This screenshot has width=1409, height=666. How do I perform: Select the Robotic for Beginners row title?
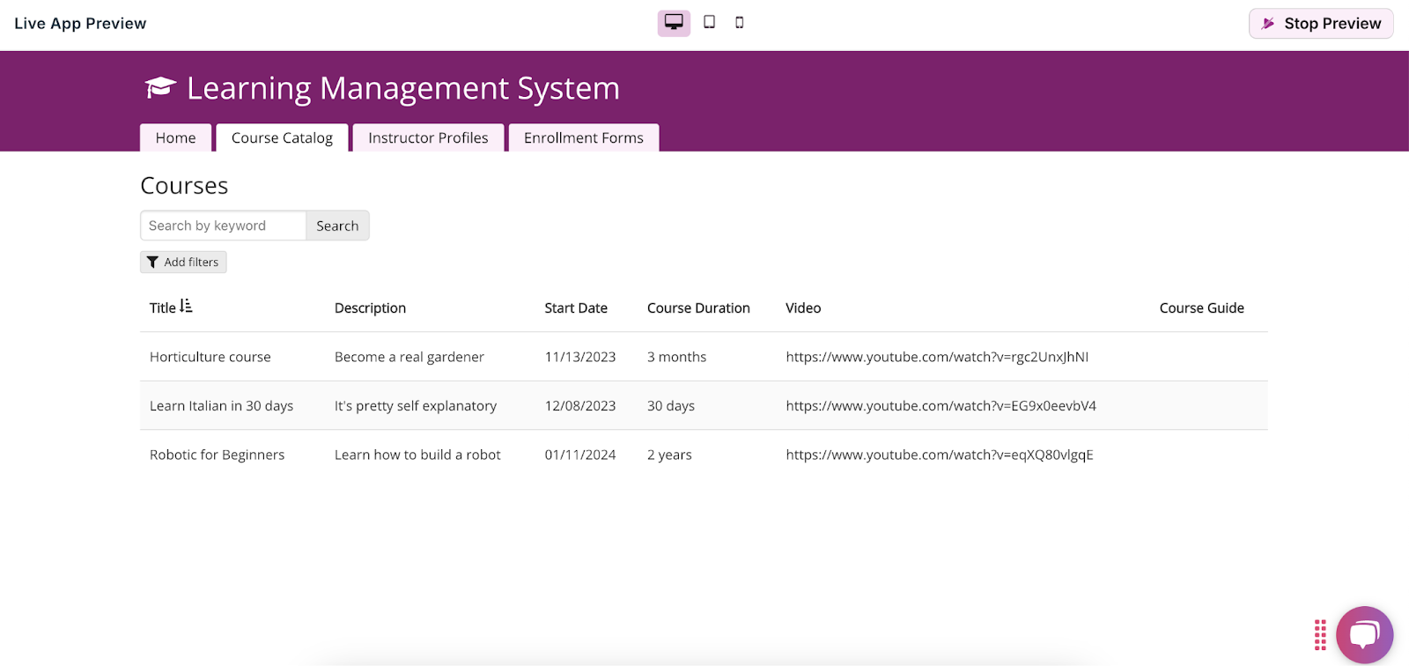tap(217, 455)
